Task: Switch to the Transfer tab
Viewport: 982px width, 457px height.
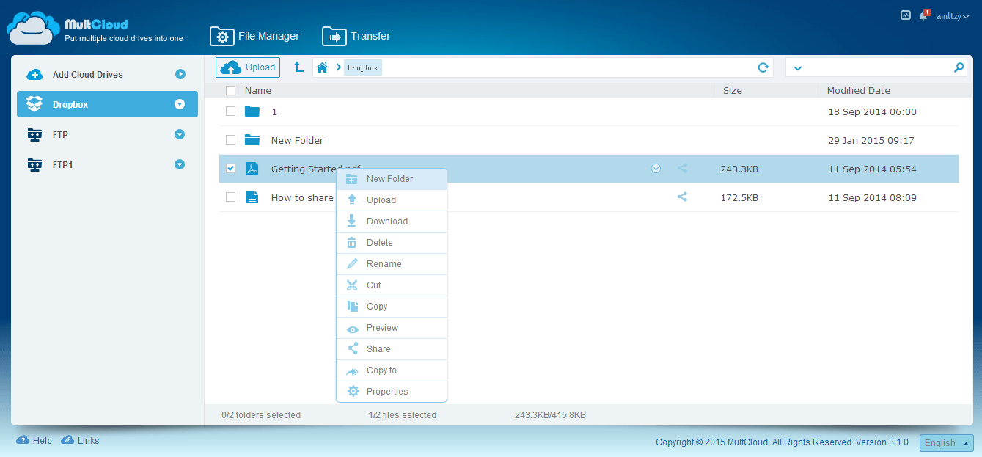Action: [356, 35]
